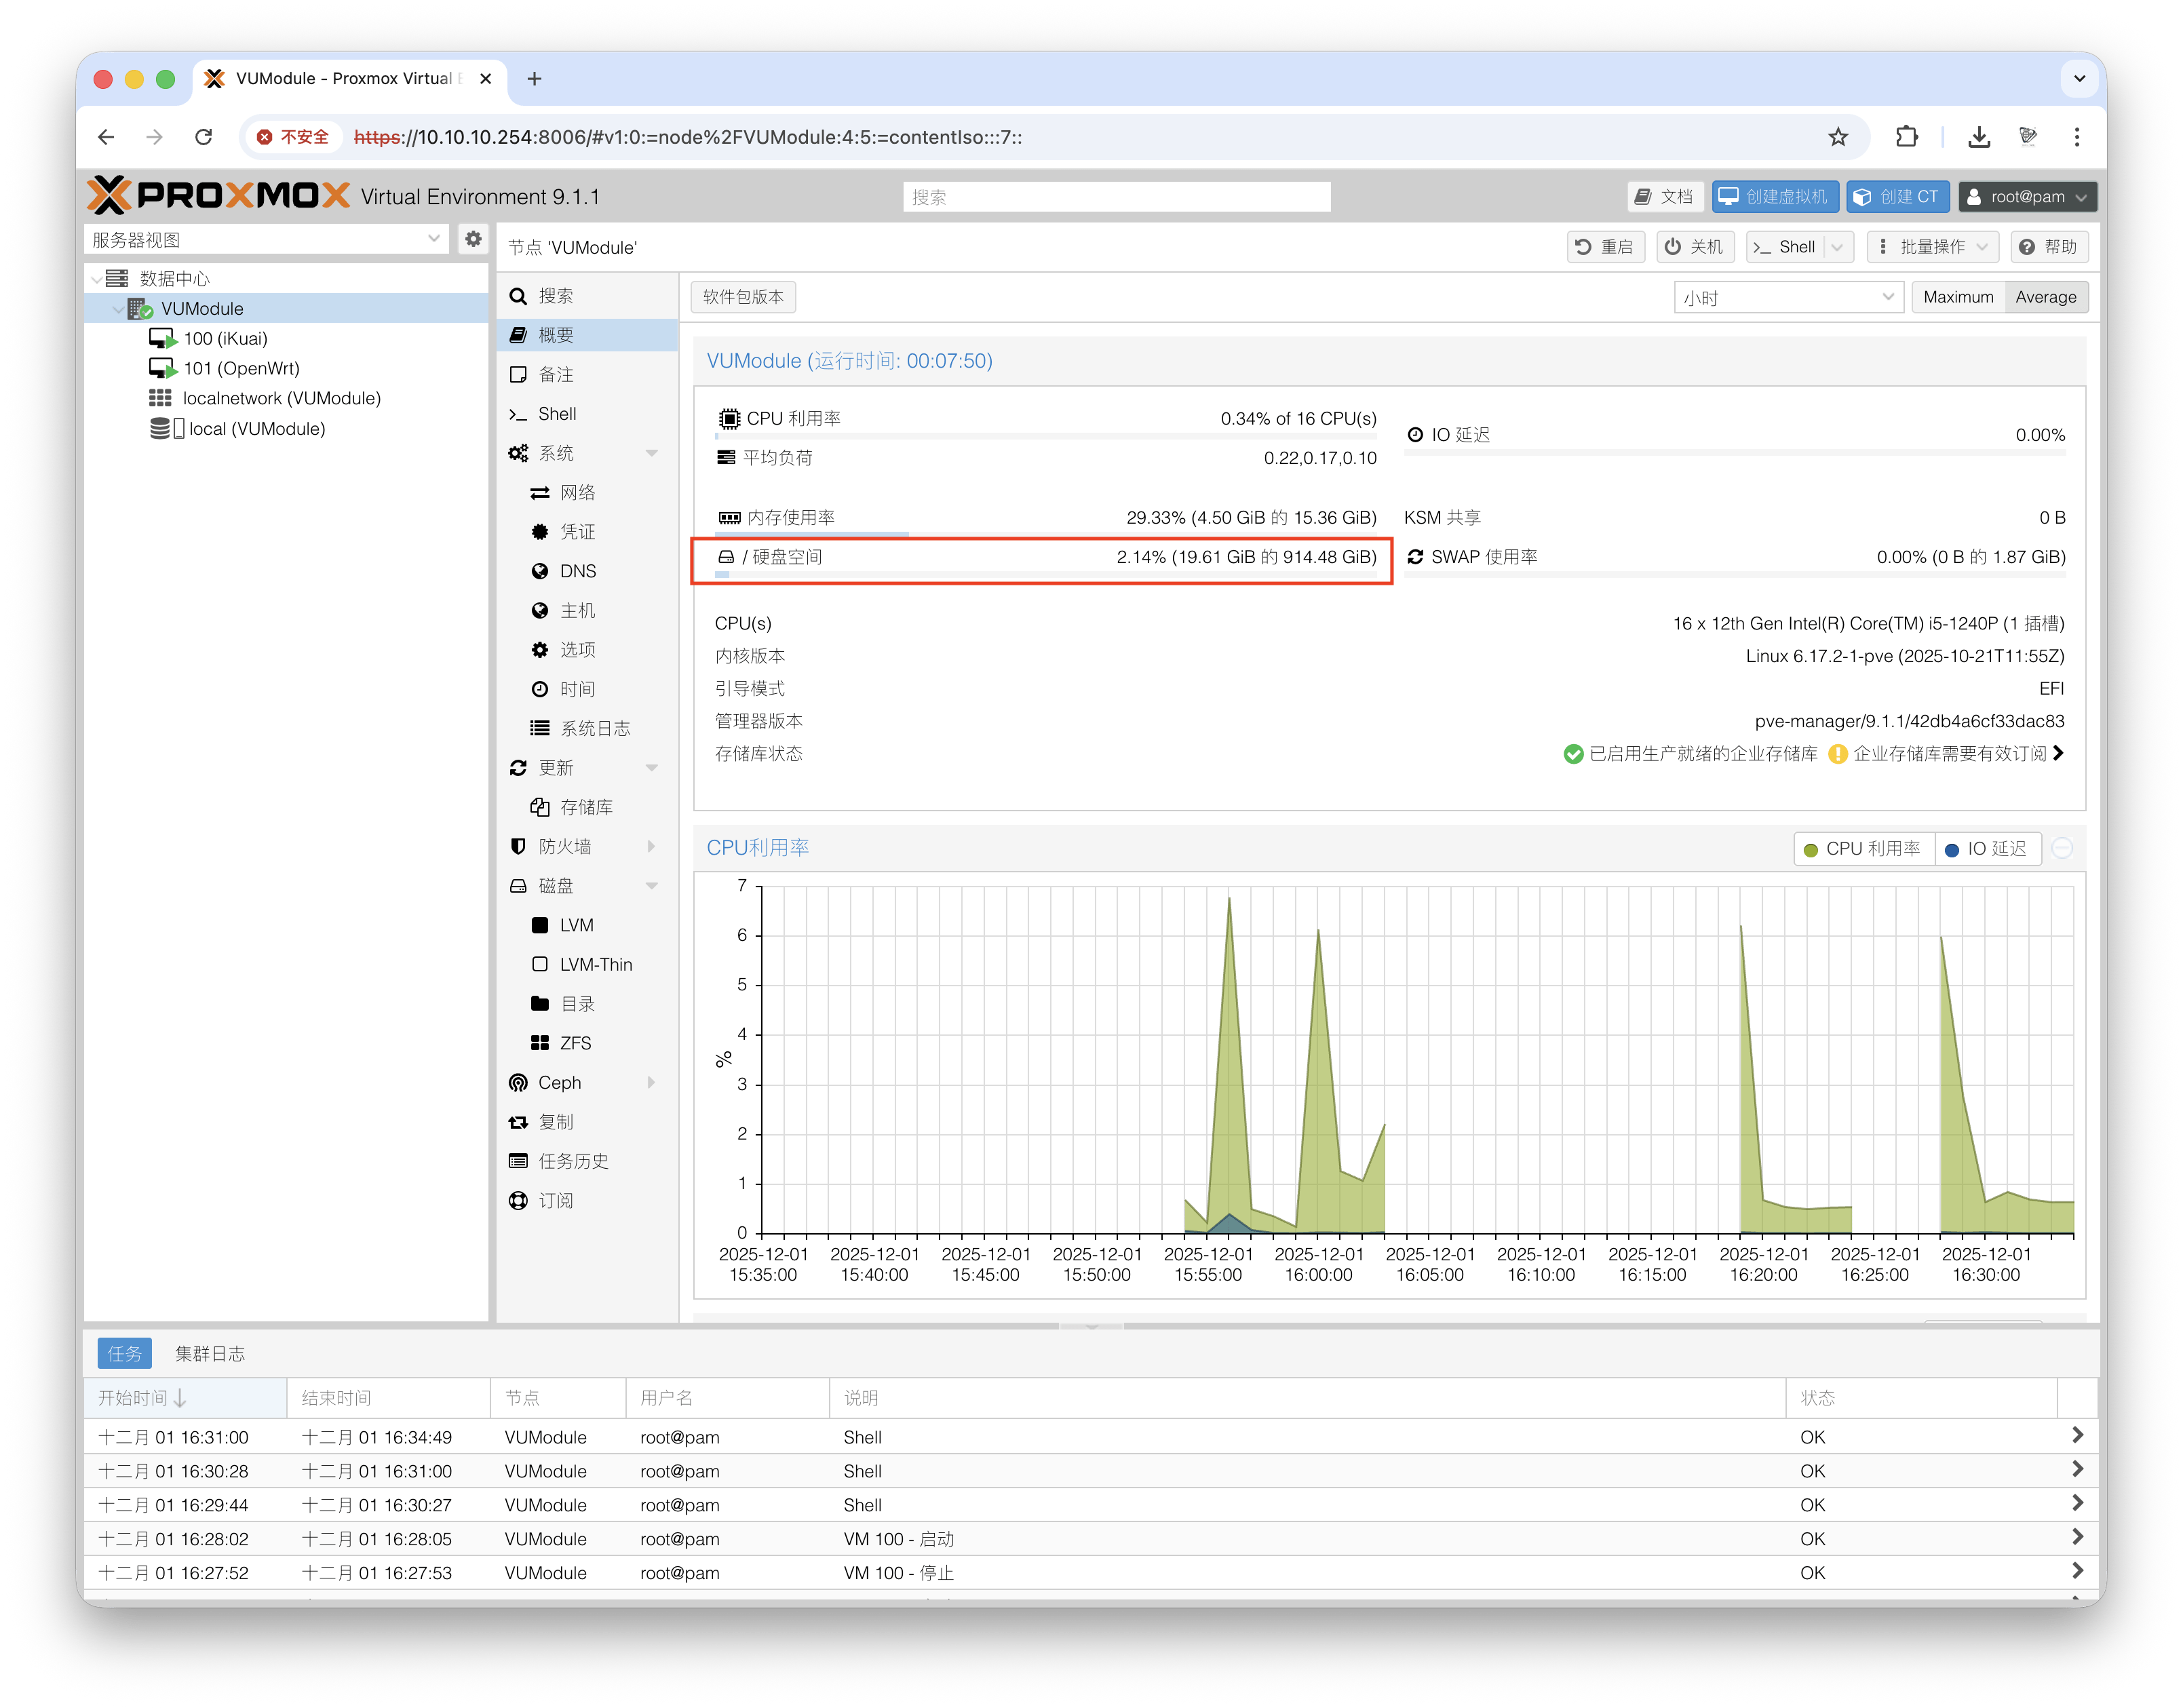Switch the graph to Maximum values
Screen dimensions: 2183x1708
pos(1957,297)
